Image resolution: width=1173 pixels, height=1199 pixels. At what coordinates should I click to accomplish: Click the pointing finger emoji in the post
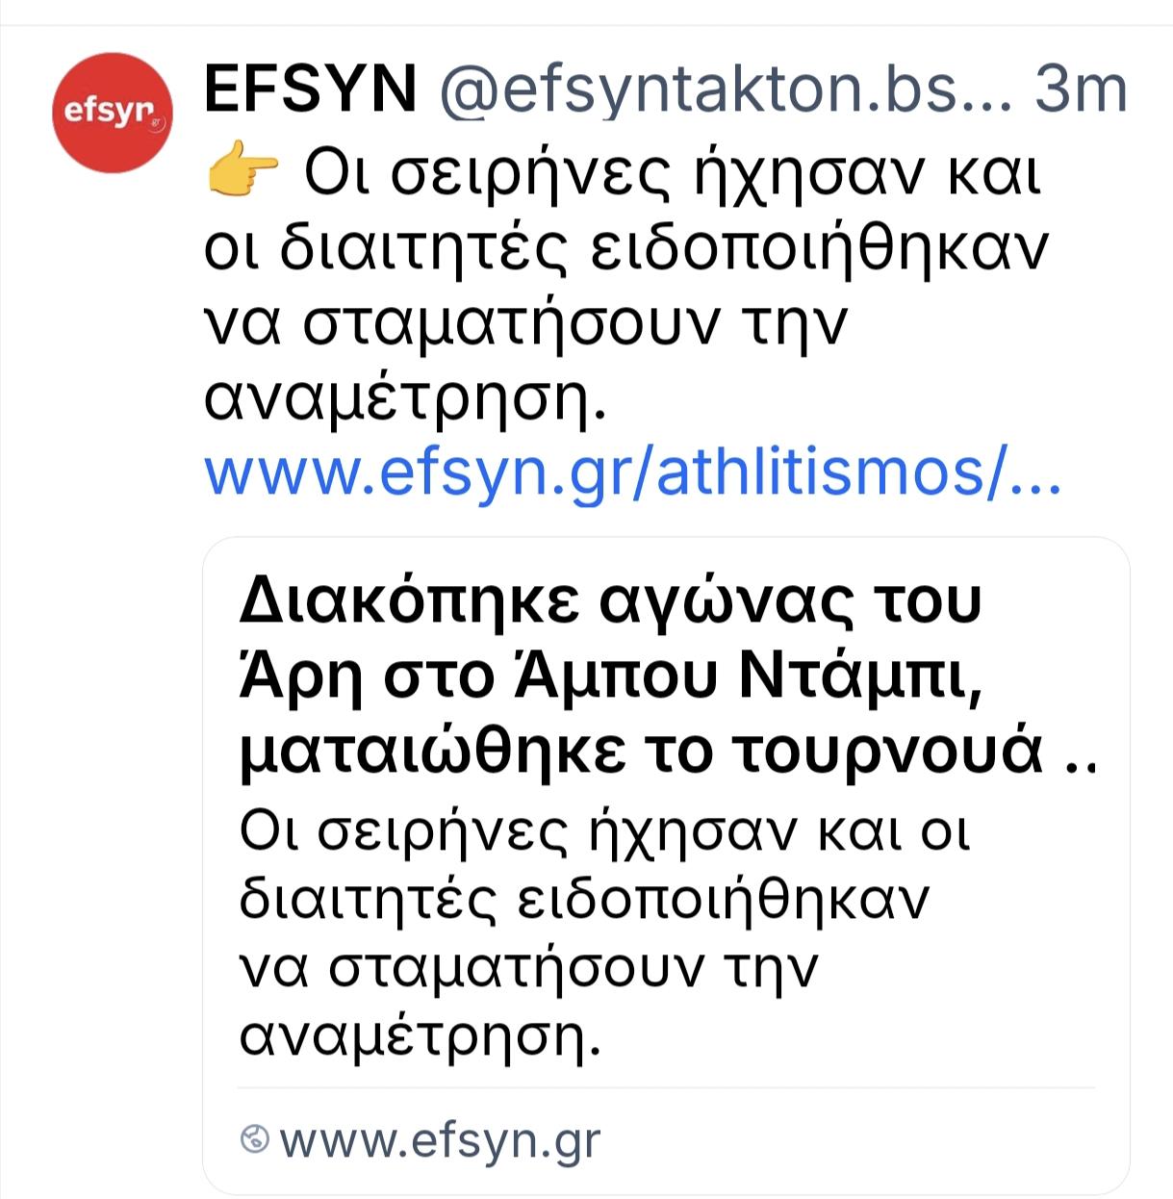pyautogui.click(x=242, y=175)
